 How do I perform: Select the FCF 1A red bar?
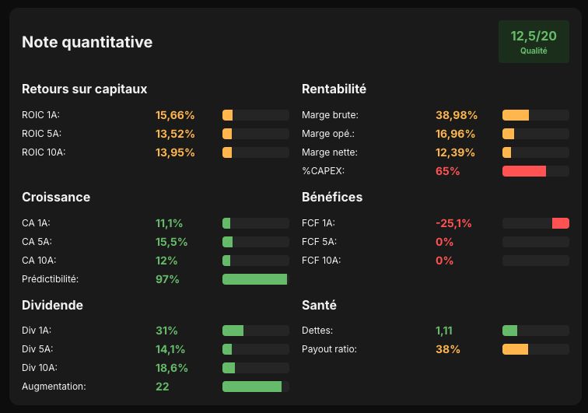pos(535,223)
